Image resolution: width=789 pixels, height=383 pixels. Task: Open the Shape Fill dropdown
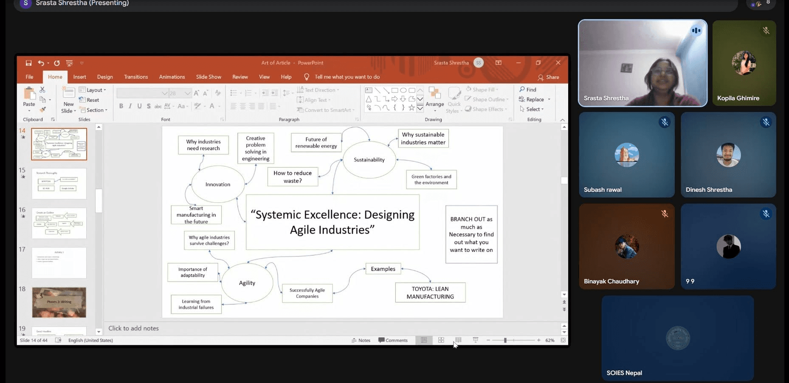(482, 89)
